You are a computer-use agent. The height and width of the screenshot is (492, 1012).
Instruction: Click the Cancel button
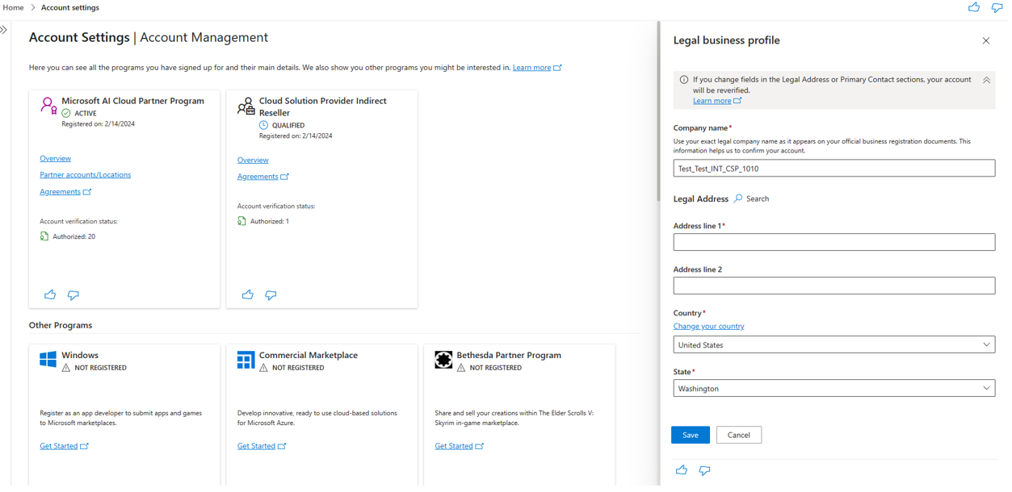(x=738, y=436)
